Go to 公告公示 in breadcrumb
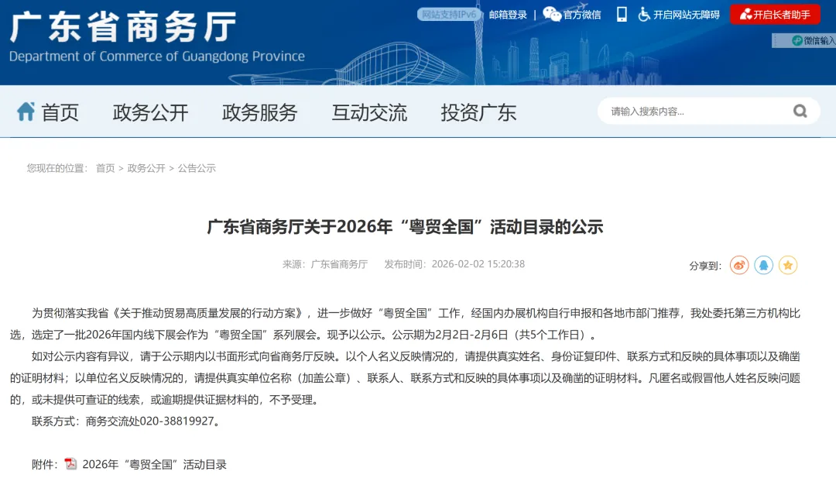836x478 pixels. click(x=197, y=168)
